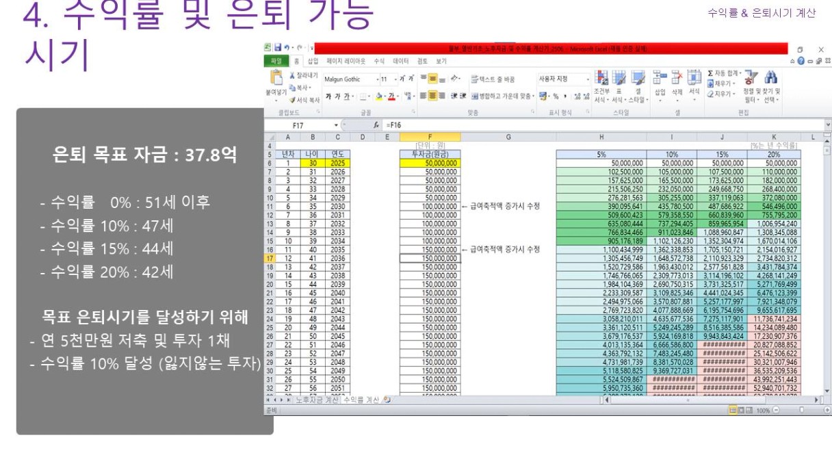This screenshot has height=468, width=832.
Task: Click the Format Painter (서식 복사) brush
Action: click(304, 100)
